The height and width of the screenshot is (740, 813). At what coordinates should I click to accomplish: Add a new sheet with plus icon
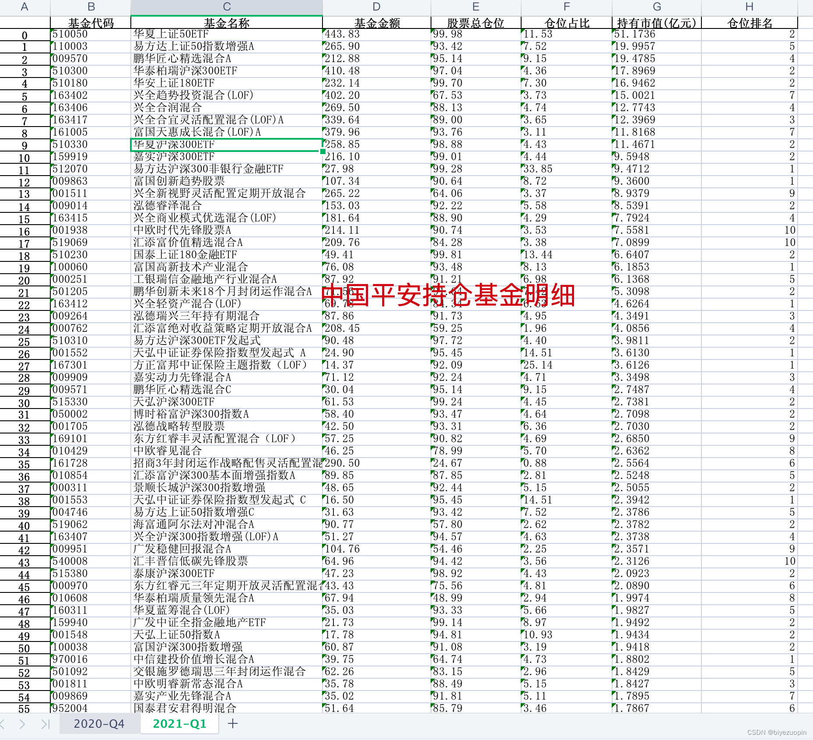(x=233, y=724)
